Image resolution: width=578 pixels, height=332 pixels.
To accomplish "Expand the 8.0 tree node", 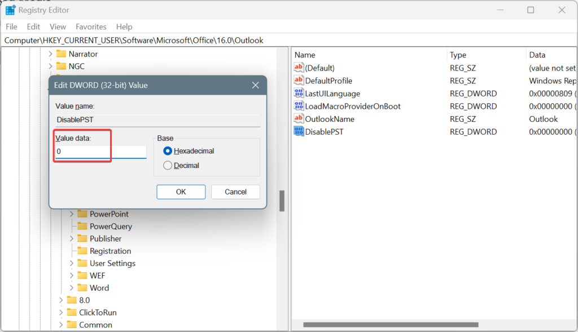I will coord(61,300).
